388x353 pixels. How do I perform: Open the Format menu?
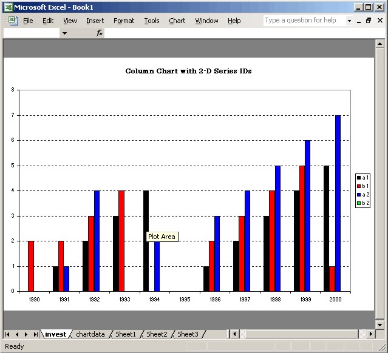click(124, 21)
